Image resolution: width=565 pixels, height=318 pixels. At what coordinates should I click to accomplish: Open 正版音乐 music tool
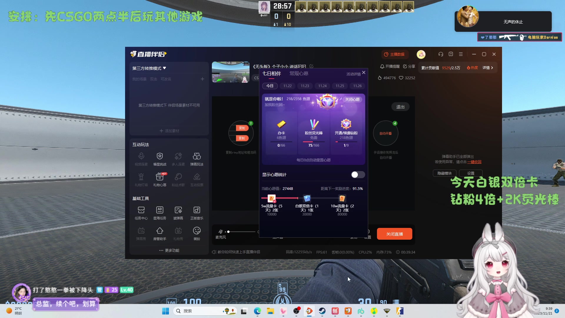(x=197, y=213)
